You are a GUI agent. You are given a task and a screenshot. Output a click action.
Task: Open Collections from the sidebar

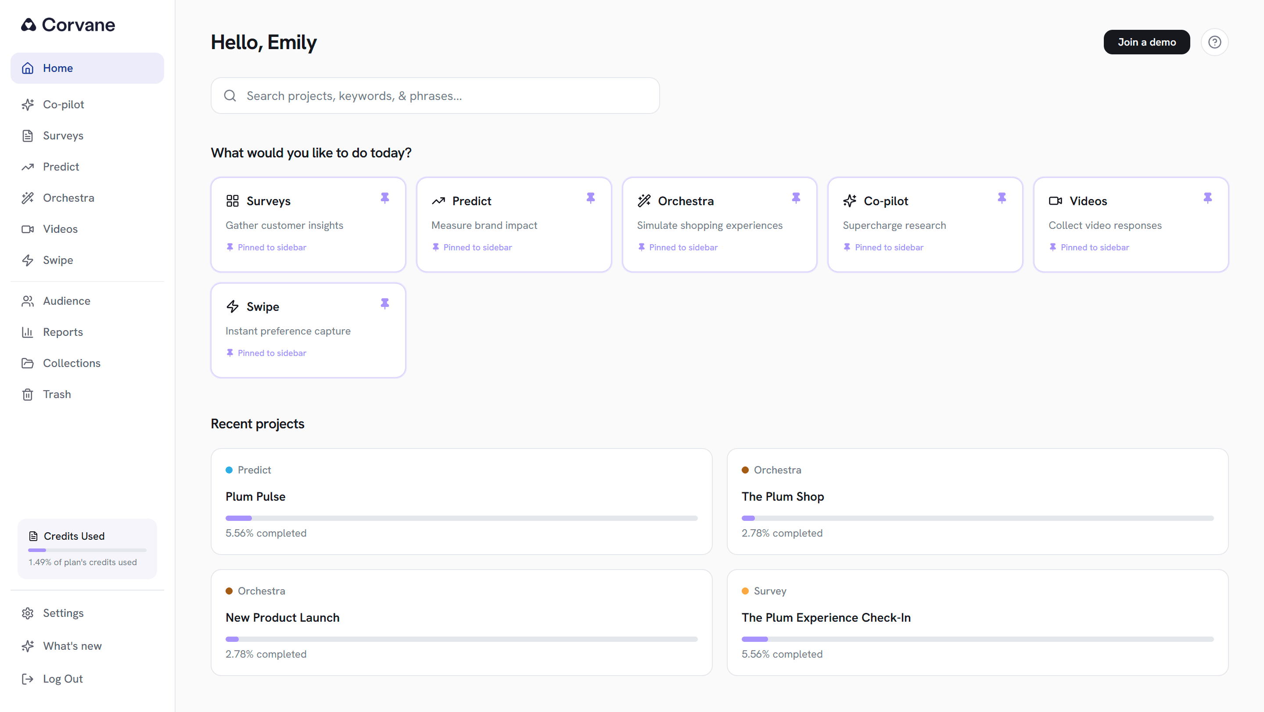[x=72, y=363]
